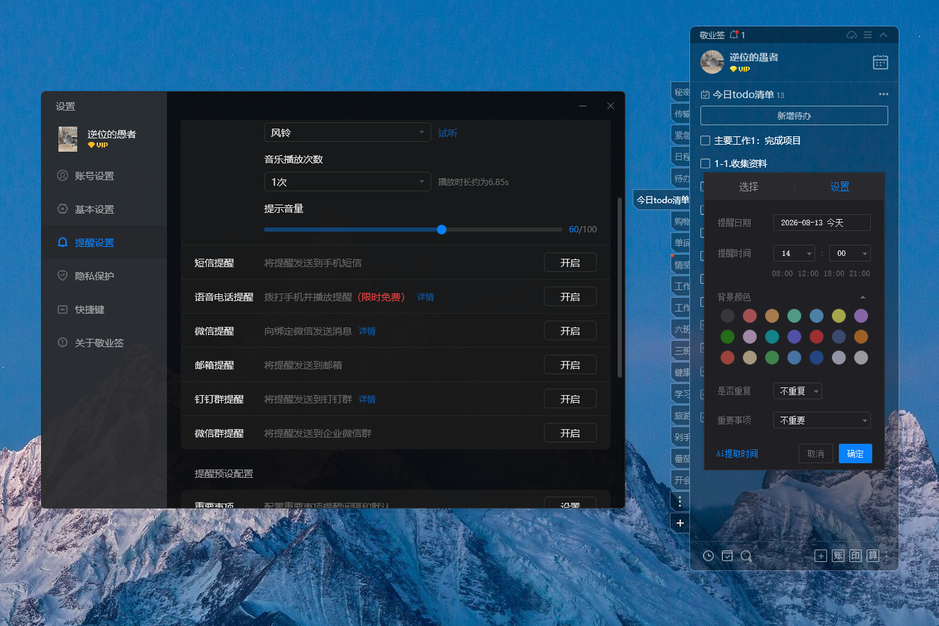Open the 风铃 ringtone dropdown
The height and width of the screenshot is (626, 939).
pos(348,132)
